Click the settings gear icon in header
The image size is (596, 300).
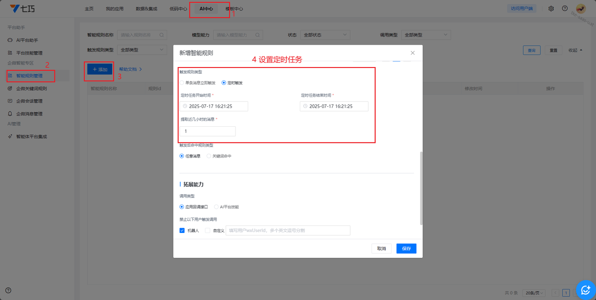coord(551,8)
